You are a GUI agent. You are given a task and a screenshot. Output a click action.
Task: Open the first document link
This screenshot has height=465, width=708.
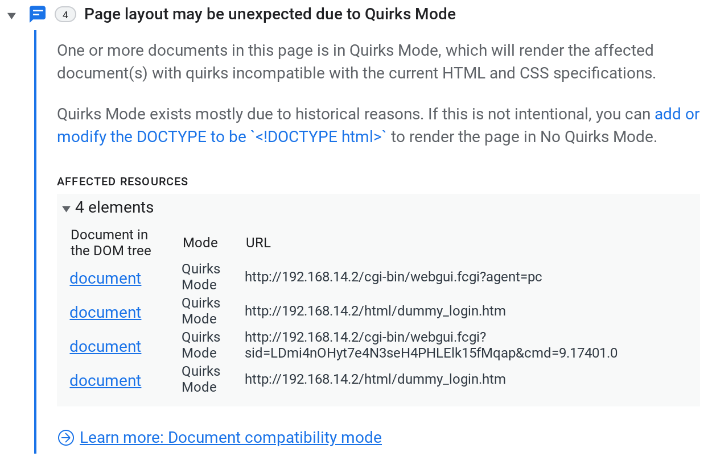(x=105, y=279)
